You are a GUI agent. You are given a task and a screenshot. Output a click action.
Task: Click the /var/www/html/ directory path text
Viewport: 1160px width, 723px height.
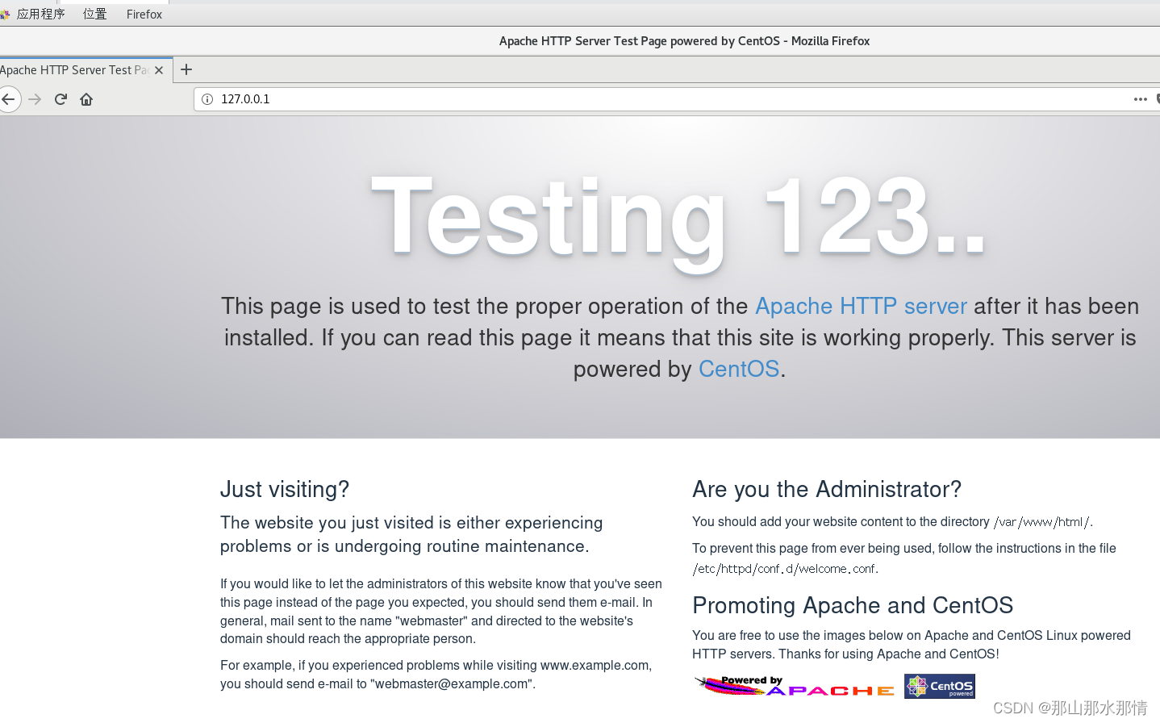1043,522
